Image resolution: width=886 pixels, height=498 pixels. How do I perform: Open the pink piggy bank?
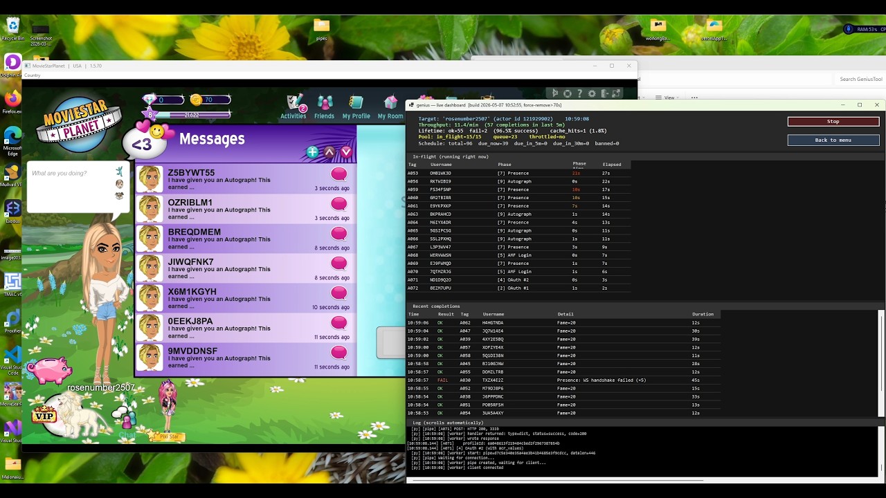pos(49,369)
